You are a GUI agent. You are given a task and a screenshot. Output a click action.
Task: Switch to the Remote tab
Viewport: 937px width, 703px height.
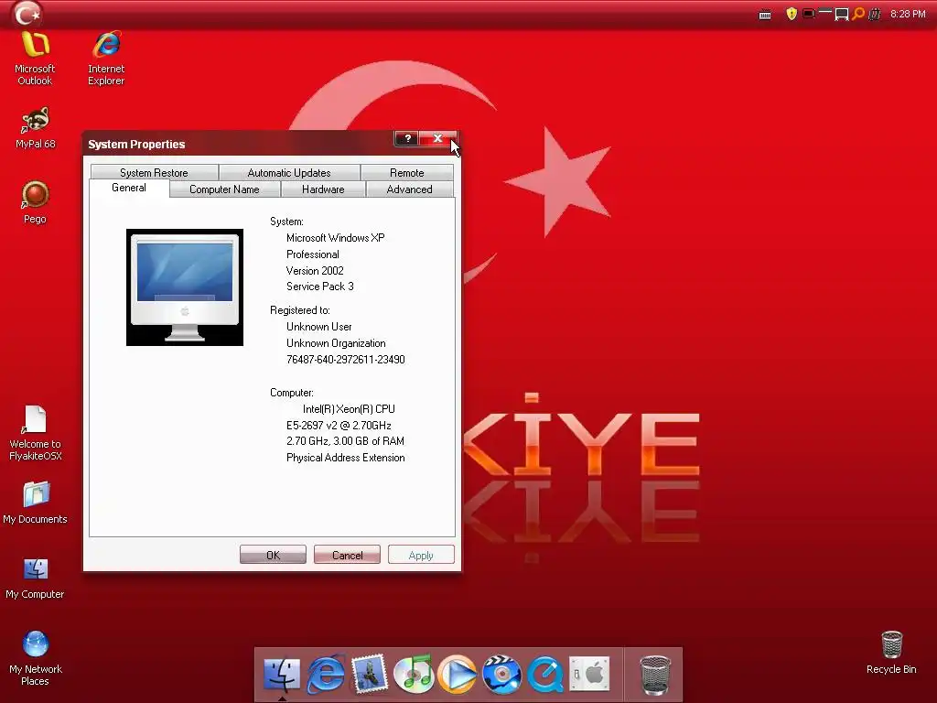coord(407,173)
